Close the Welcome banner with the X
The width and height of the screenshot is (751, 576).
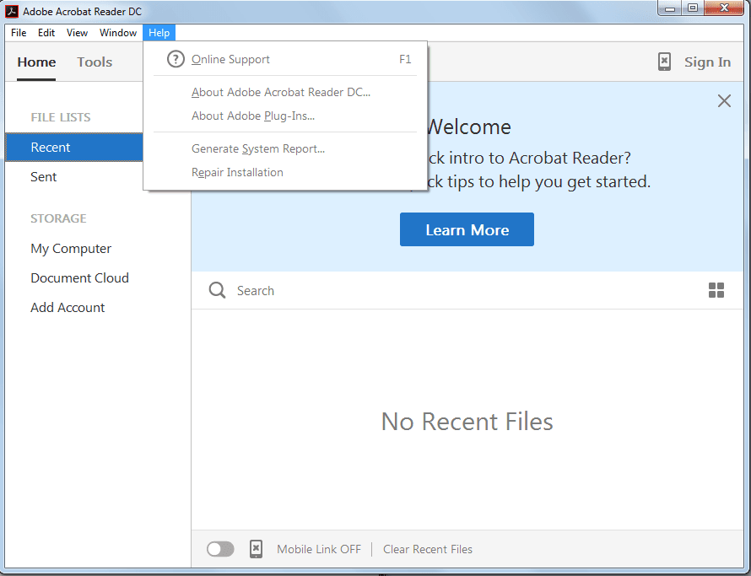pyautogui.click(x=724, y=100)
